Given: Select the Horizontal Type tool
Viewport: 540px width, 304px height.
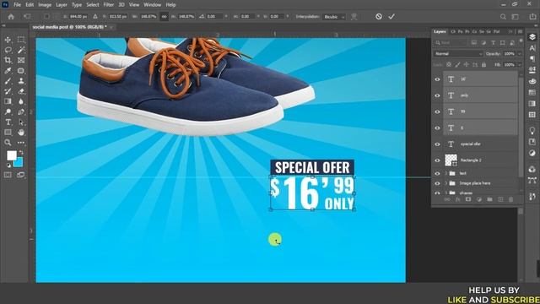Looking at the screenshot, I should pos(8,122).
